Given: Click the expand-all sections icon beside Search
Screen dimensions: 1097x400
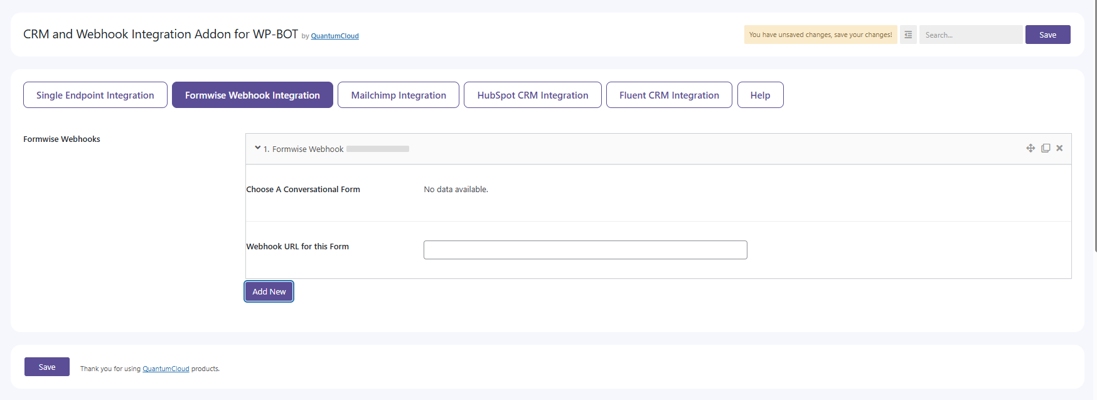Looking at the screenshot, I should pos(908,35).
